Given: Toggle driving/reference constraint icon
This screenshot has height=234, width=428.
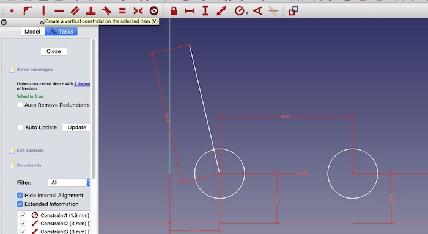Looking at the screenshot, I should click(293, 11).
